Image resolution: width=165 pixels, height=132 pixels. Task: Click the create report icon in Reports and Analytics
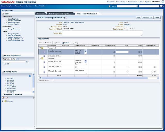tap(3, 97)
